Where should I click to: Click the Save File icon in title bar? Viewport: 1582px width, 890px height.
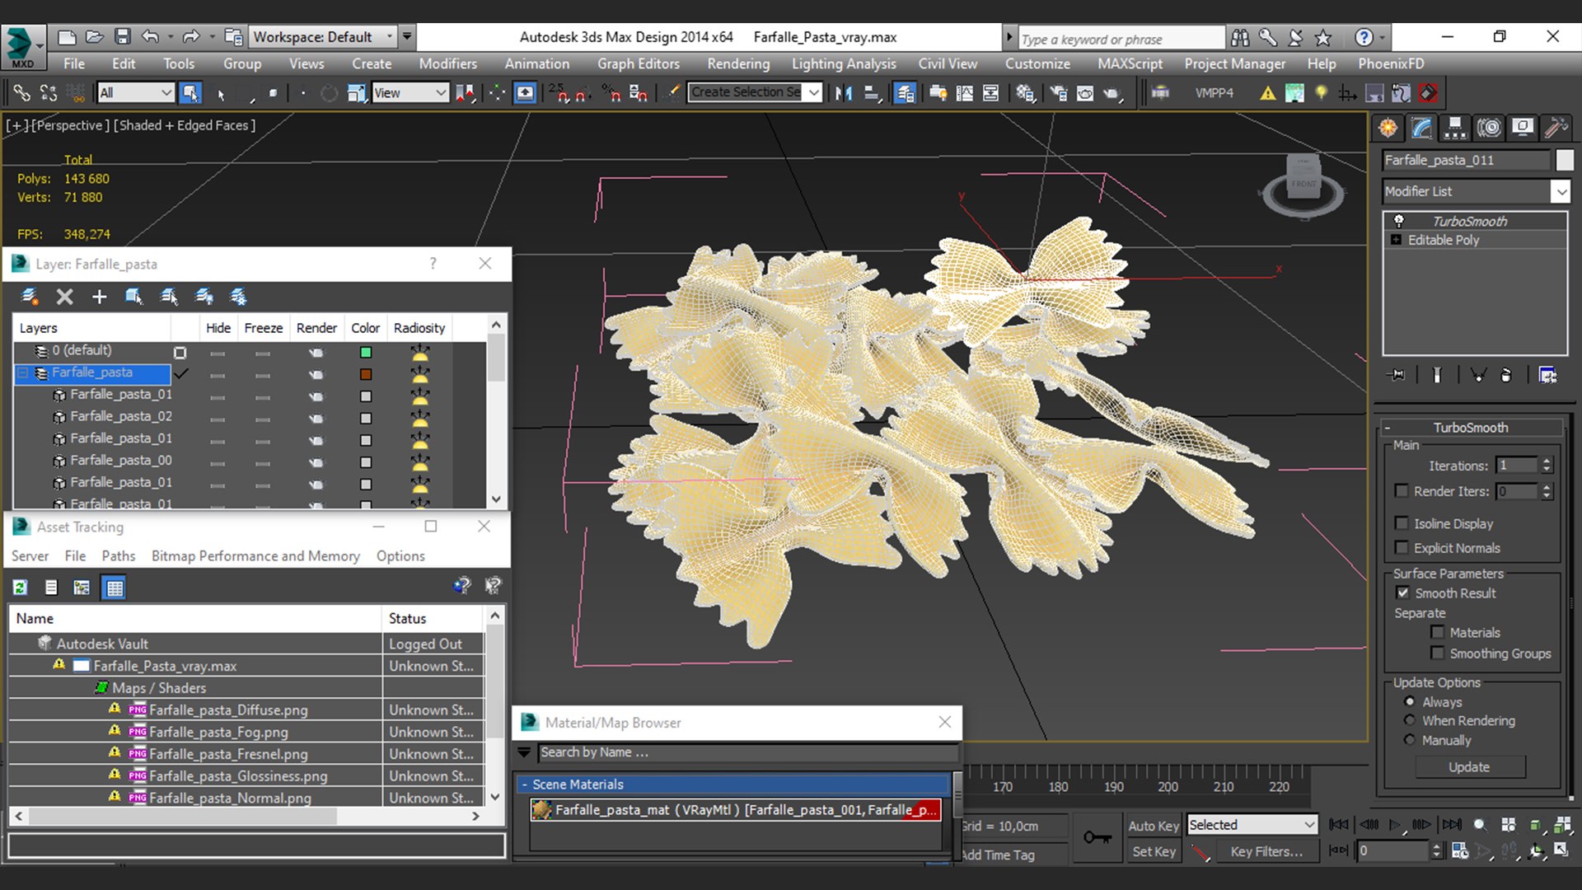coord(123,37)
